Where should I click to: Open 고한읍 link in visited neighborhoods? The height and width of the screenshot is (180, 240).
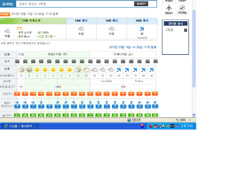[169, 30]
